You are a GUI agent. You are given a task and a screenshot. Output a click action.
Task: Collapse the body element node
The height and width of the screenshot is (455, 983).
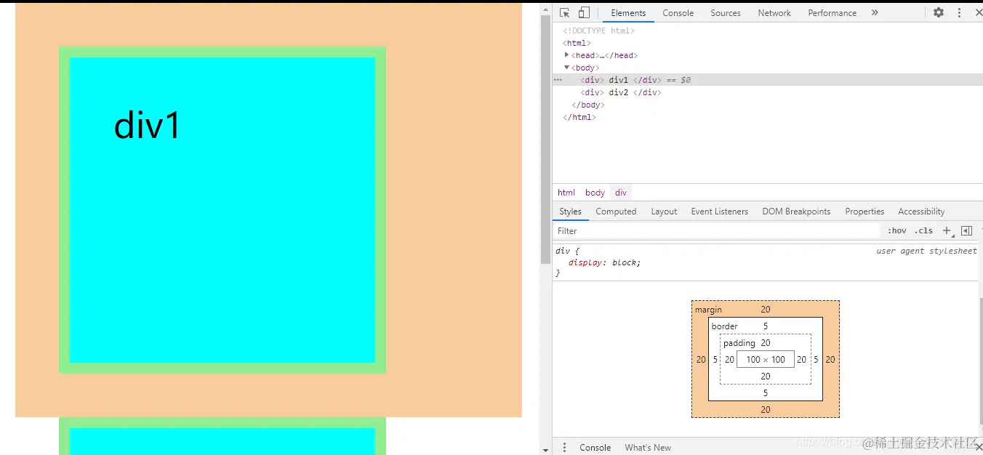[567, 68]
